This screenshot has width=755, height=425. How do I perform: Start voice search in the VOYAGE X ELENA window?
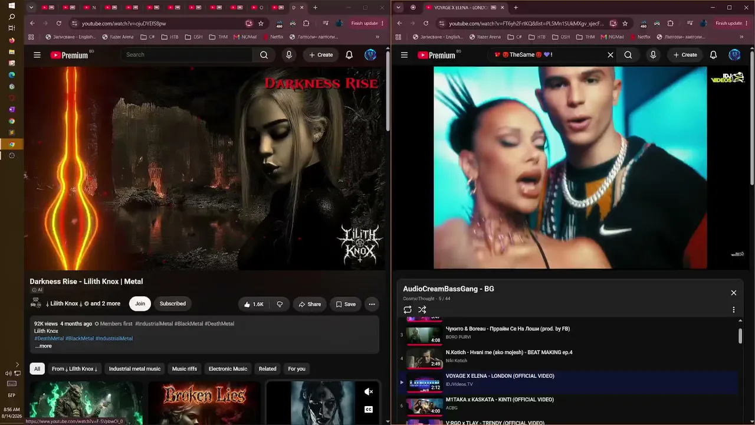[653, 55]
